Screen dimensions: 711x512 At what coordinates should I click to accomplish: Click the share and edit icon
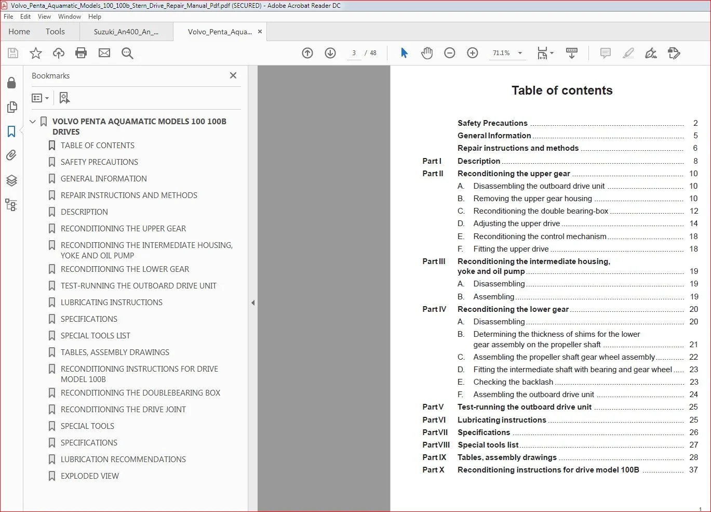tap(674, 53)
